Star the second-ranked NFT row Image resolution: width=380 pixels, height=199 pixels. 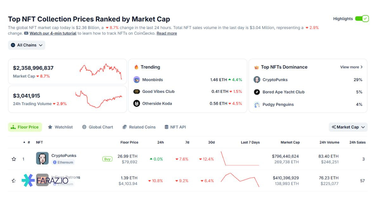point(14,181)
